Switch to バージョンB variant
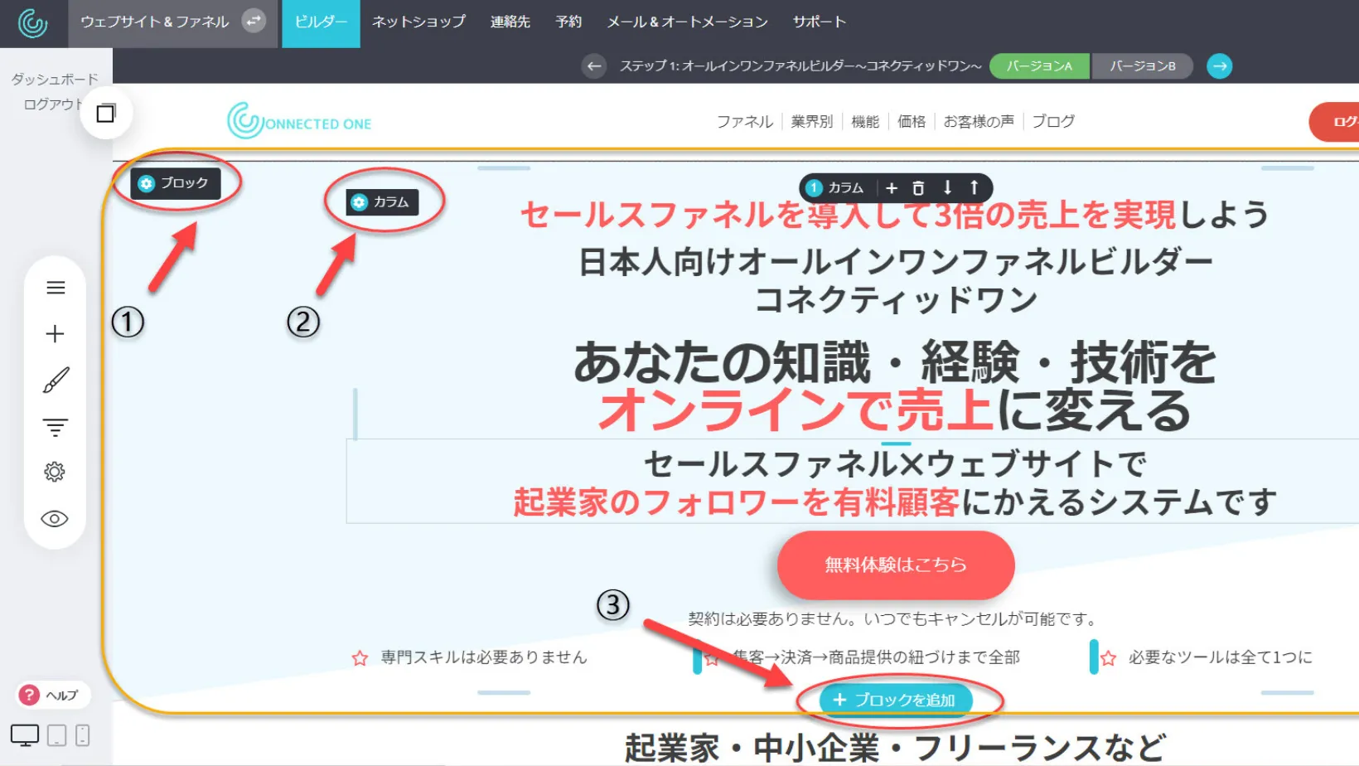The height and width of the screenshot is (766, 1359). (1142, 66)
